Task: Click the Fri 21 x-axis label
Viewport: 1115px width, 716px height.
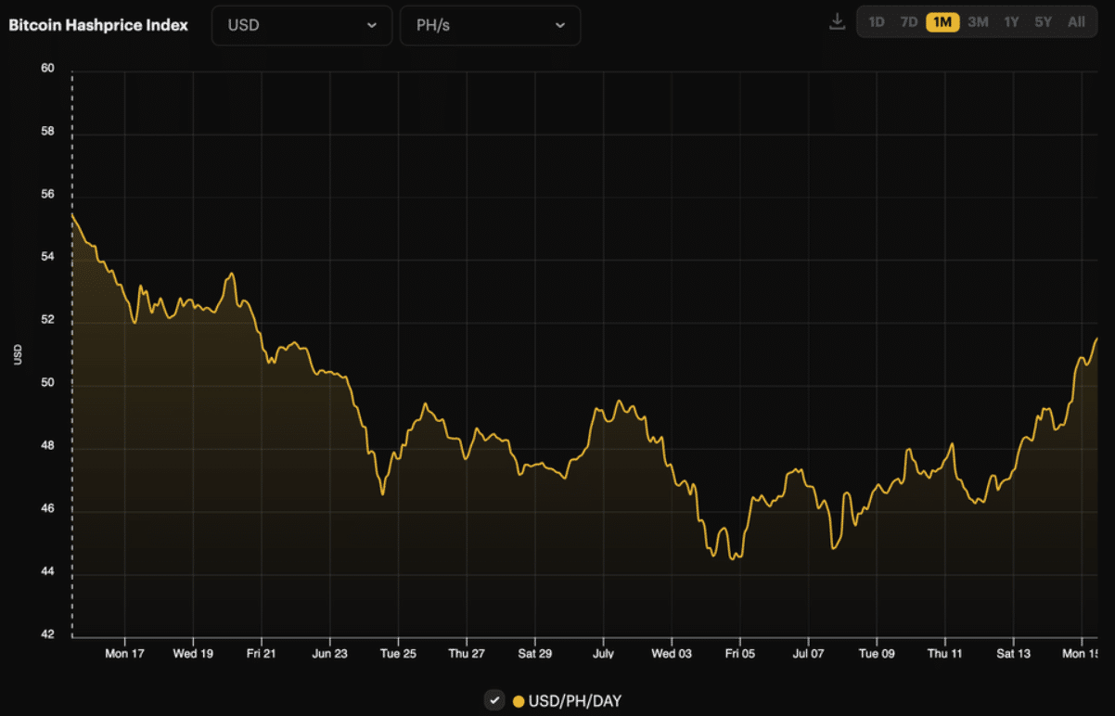Action: click(262, 653)
